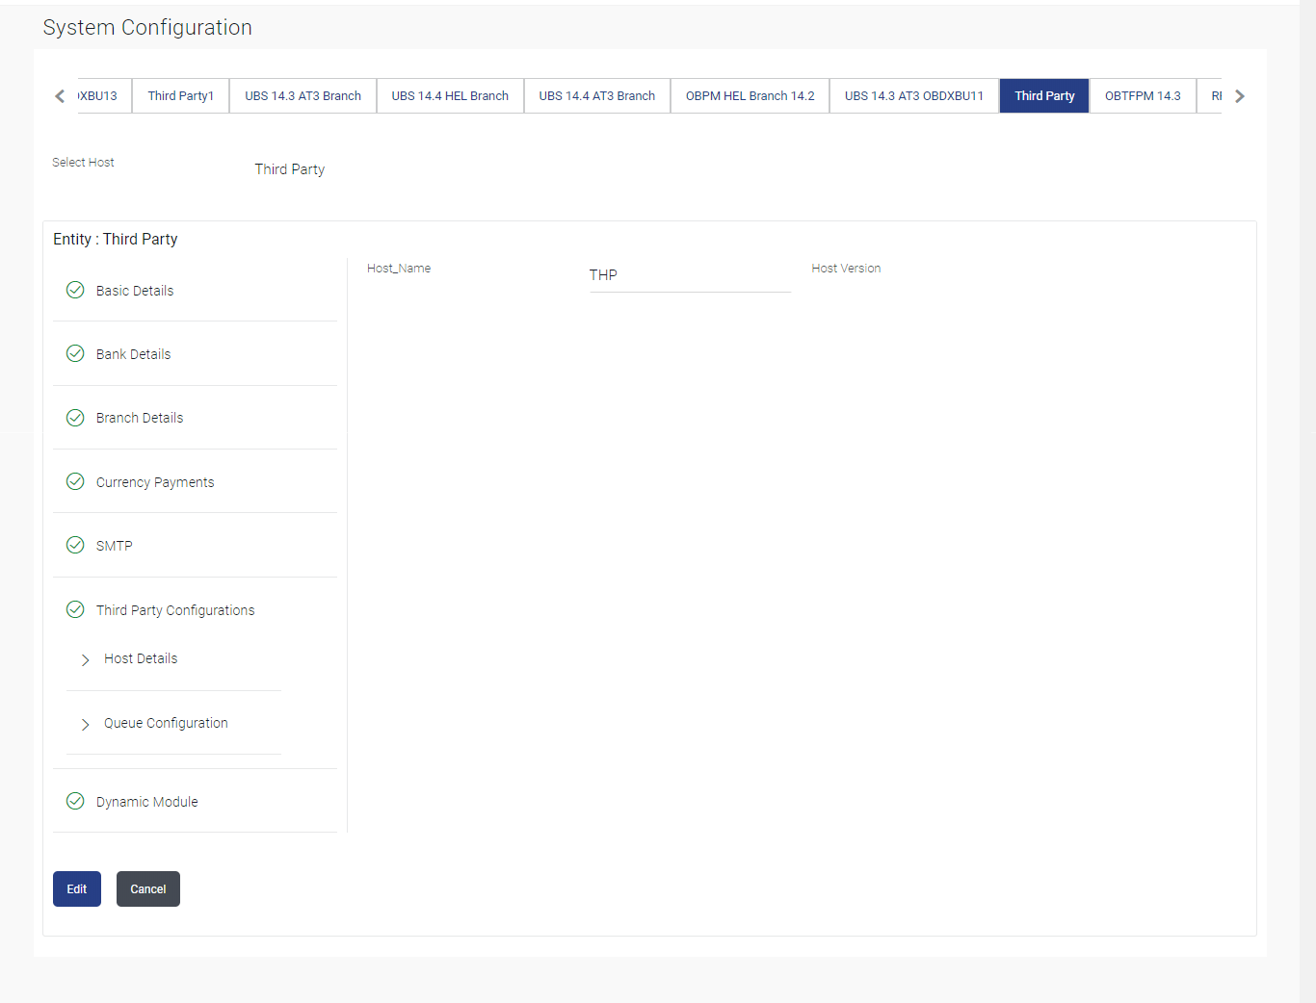Select the OBPM HEL Branch 14.2 tab
The width and height of the screenshot is (1316, 1003).
[750, 95]
